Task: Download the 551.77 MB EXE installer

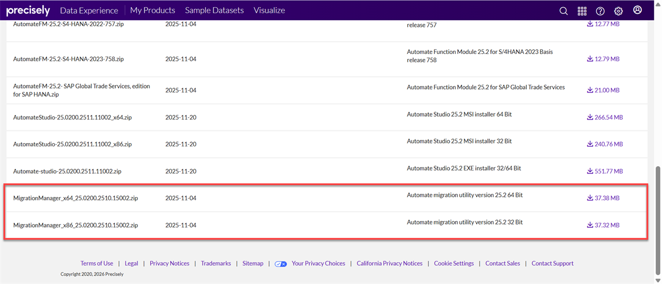Action: coord(605,171)
